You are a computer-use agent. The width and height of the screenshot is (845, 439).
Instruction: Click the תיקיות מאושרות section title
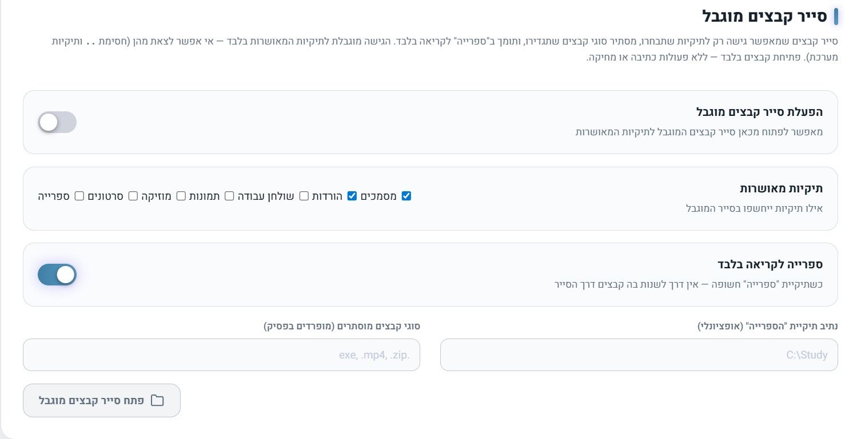781,188
